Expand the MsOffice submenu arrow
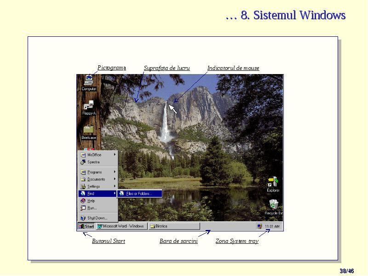368x276 pixels. pos(115,155)
